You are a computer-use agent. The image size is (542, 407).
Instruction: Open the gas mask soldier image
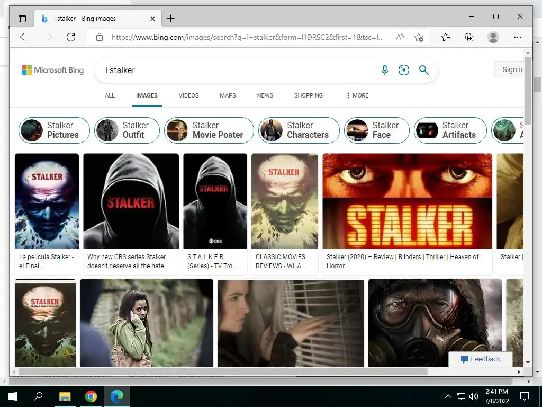(435, 323)
